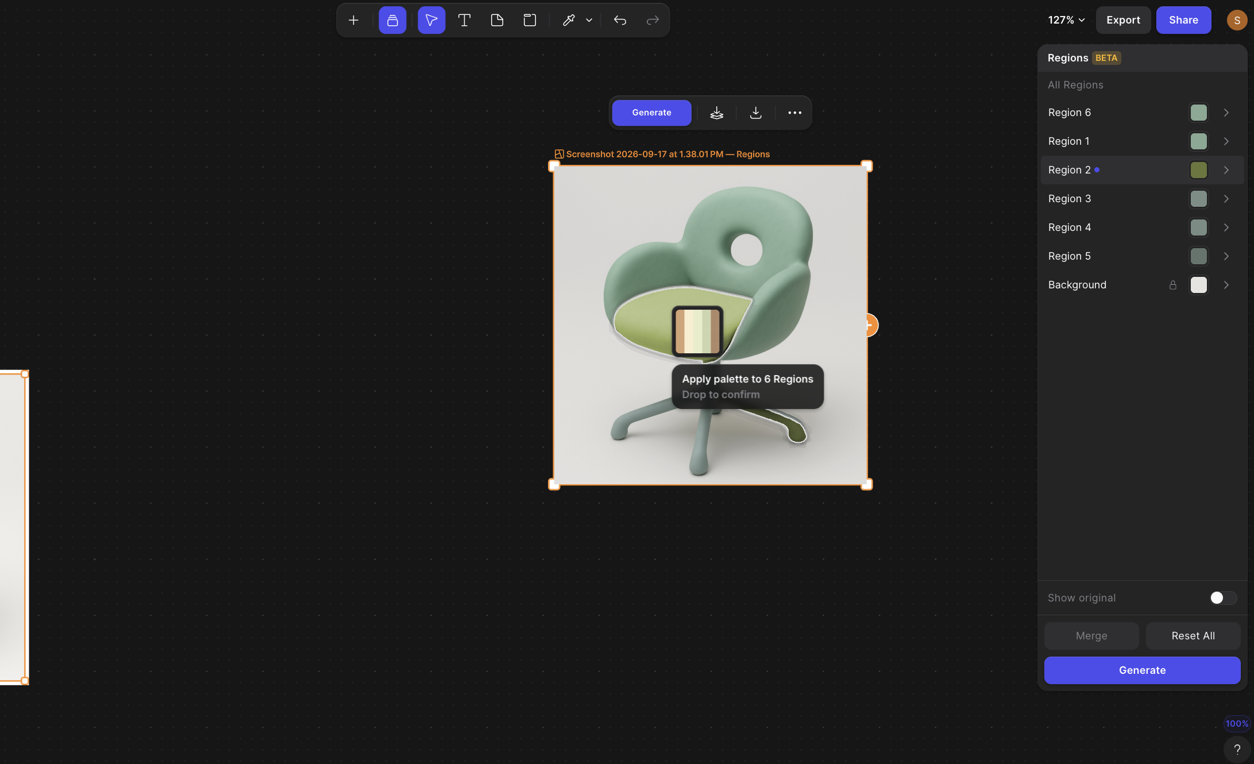1254x764 pixels.
Task: Open the three-dots more options menu
Action: (794, 113)
